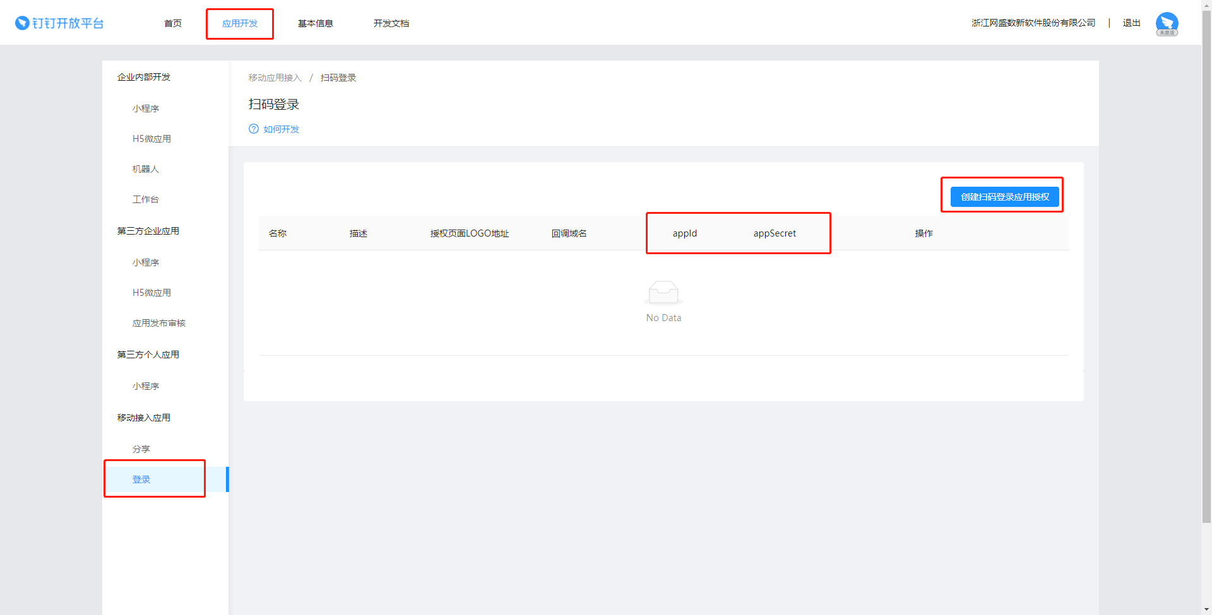Click the scrollbar down arrow

1206,609
